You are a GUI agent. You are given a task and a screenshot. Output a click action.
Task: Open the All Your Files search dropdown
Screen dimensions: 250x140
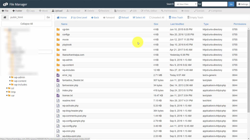pyautogui.click(x=186, y=4)
